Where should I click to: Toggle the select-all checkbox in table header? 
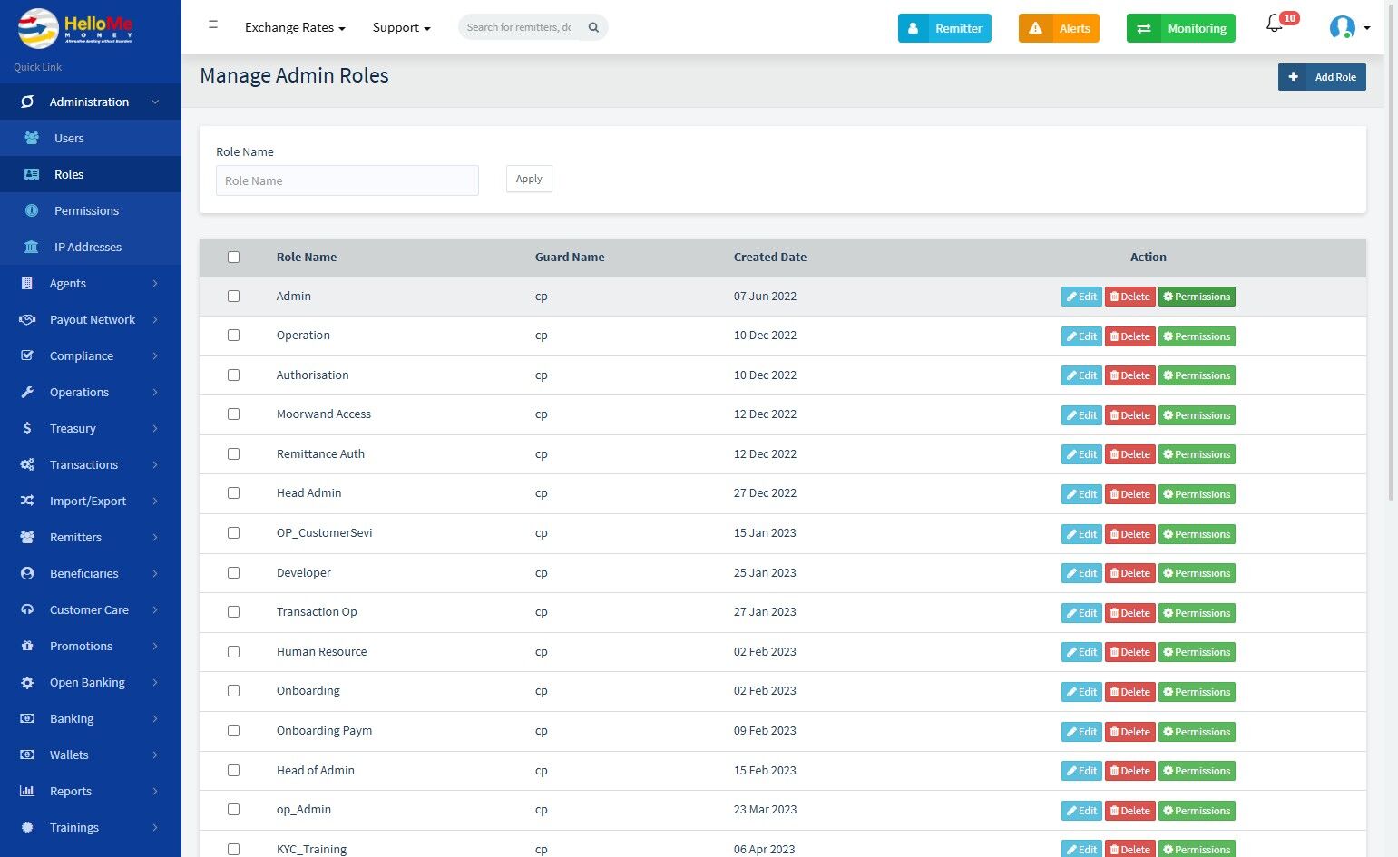233,257
